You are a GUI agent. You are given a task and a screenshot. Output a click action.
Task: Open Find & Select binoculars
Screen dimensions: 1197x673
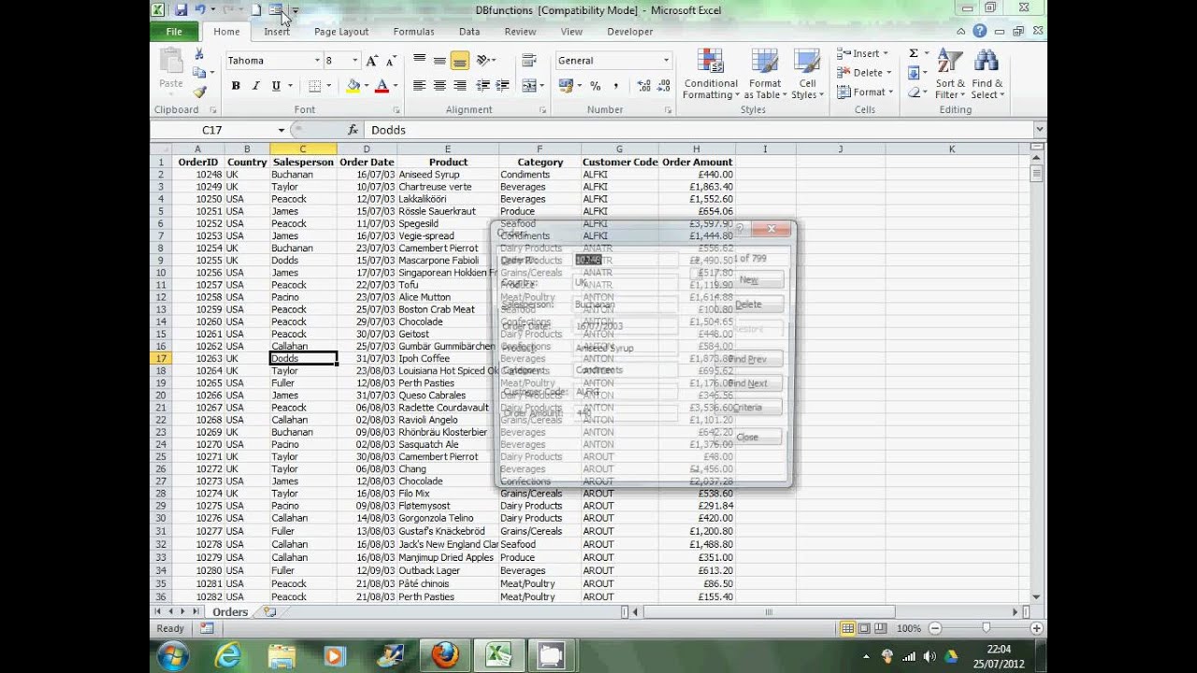986,75
